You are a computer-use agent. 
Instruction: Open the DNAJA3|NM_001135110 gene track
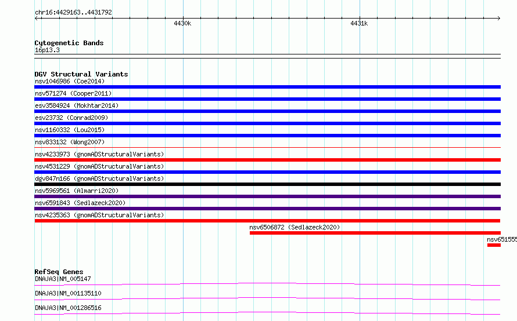(267, 298)
